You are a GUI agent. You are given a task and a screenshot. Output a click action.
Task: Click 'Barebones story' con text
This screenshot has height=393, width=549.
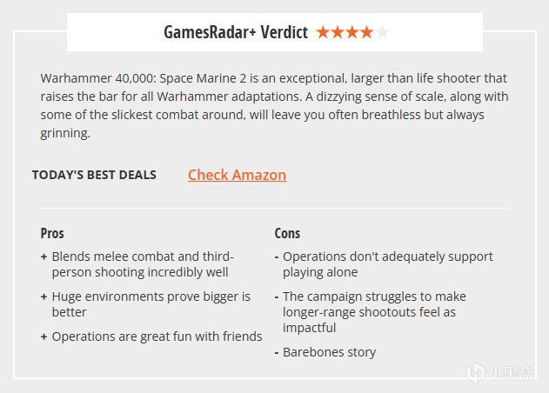(329, 352)
